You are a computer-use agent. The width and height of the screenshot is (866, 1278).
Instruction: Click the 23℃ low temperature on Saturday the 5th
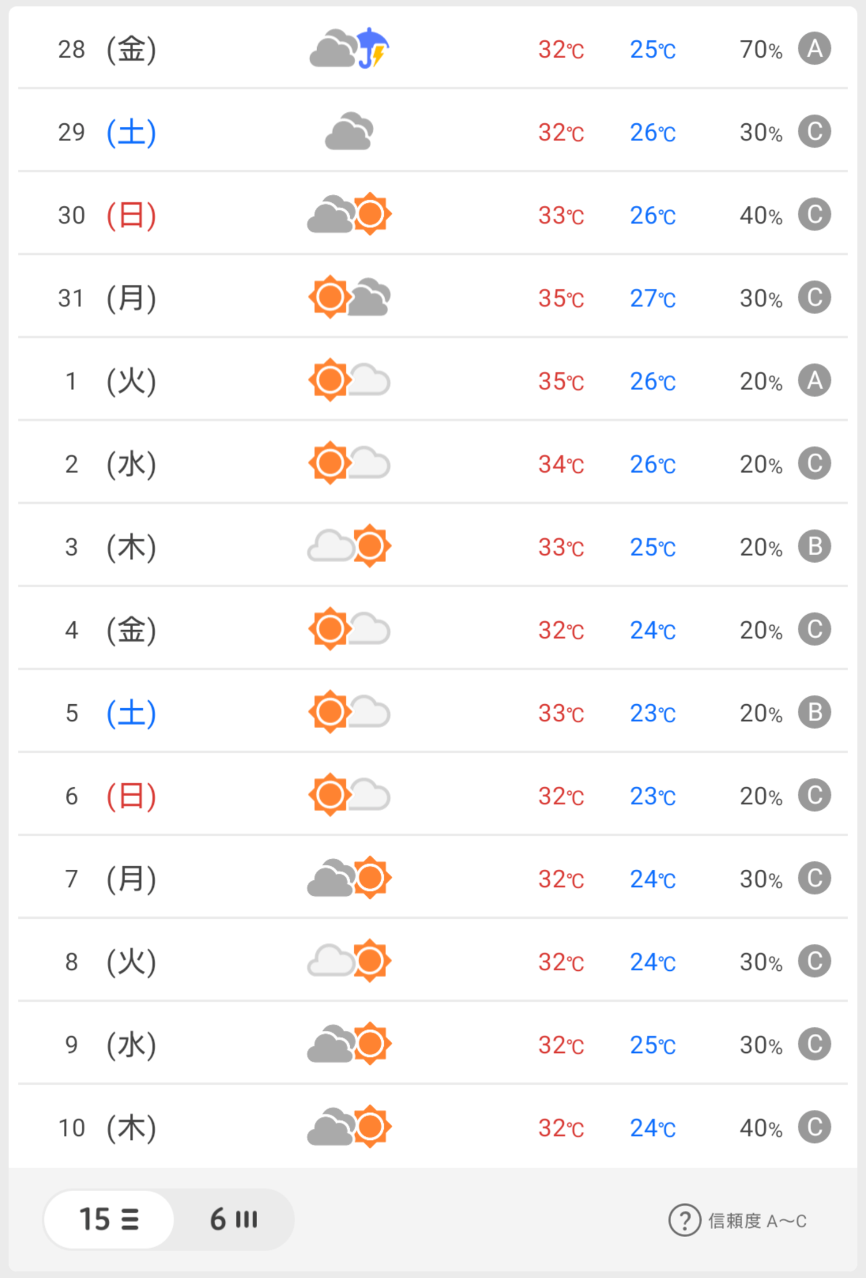click(x=653, y=713)
